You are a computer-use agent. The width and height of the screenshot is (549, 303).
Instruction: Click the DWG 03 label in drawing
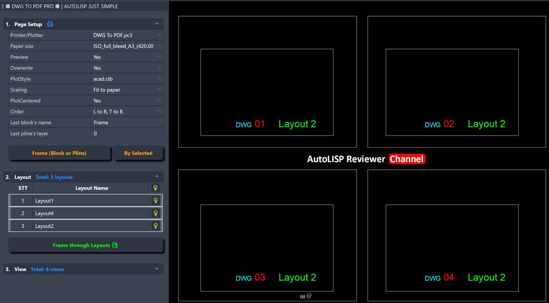tap(250, 278)
